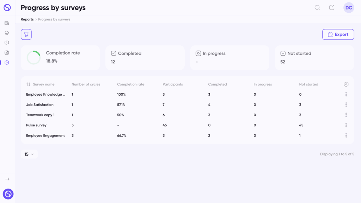361x203 pixels.
Task: Click the Export button
Action: (338, 34)
